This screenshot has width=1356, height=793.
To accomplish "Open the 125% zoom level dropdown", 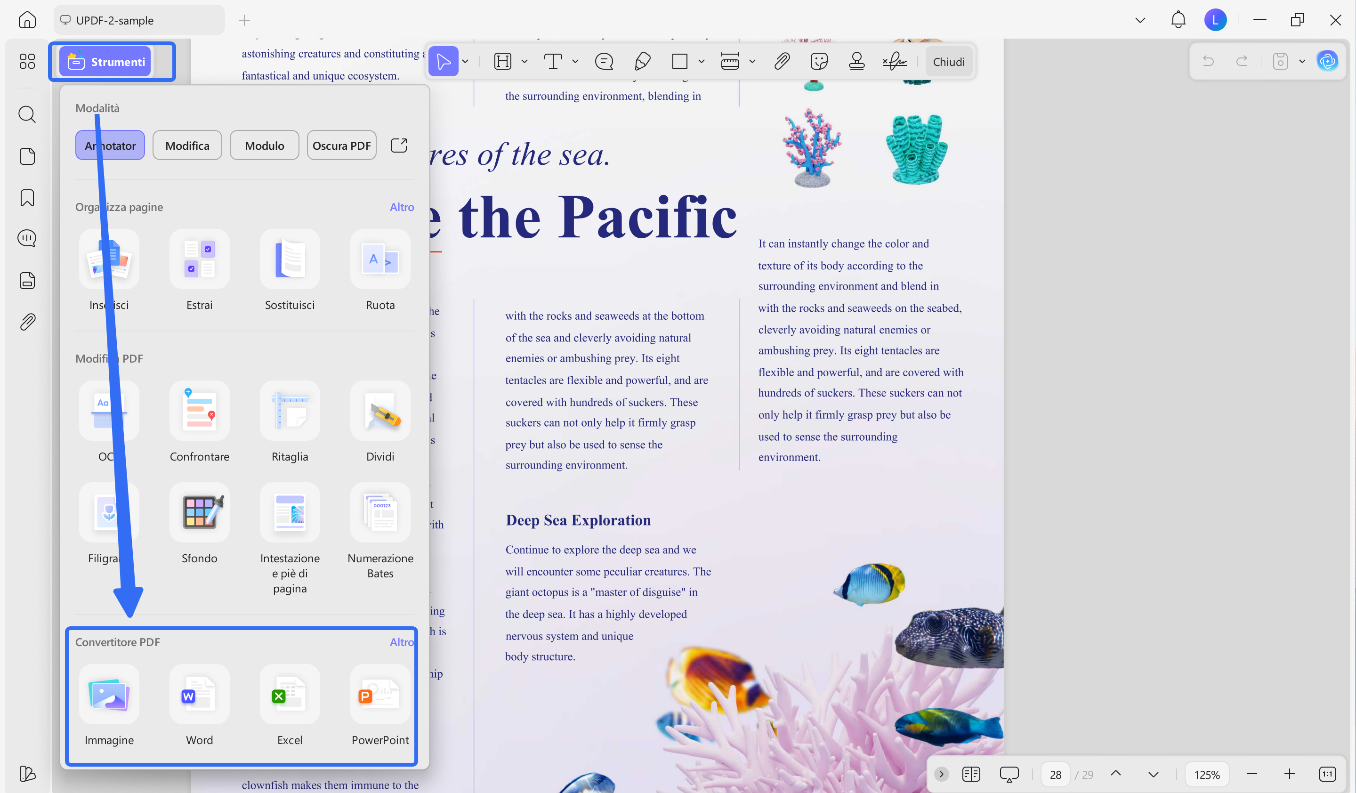I will click(x=1207, y=774).
